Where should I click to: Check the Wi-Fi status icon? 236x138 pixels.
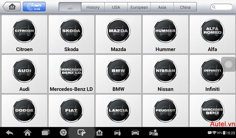(214, 133)
